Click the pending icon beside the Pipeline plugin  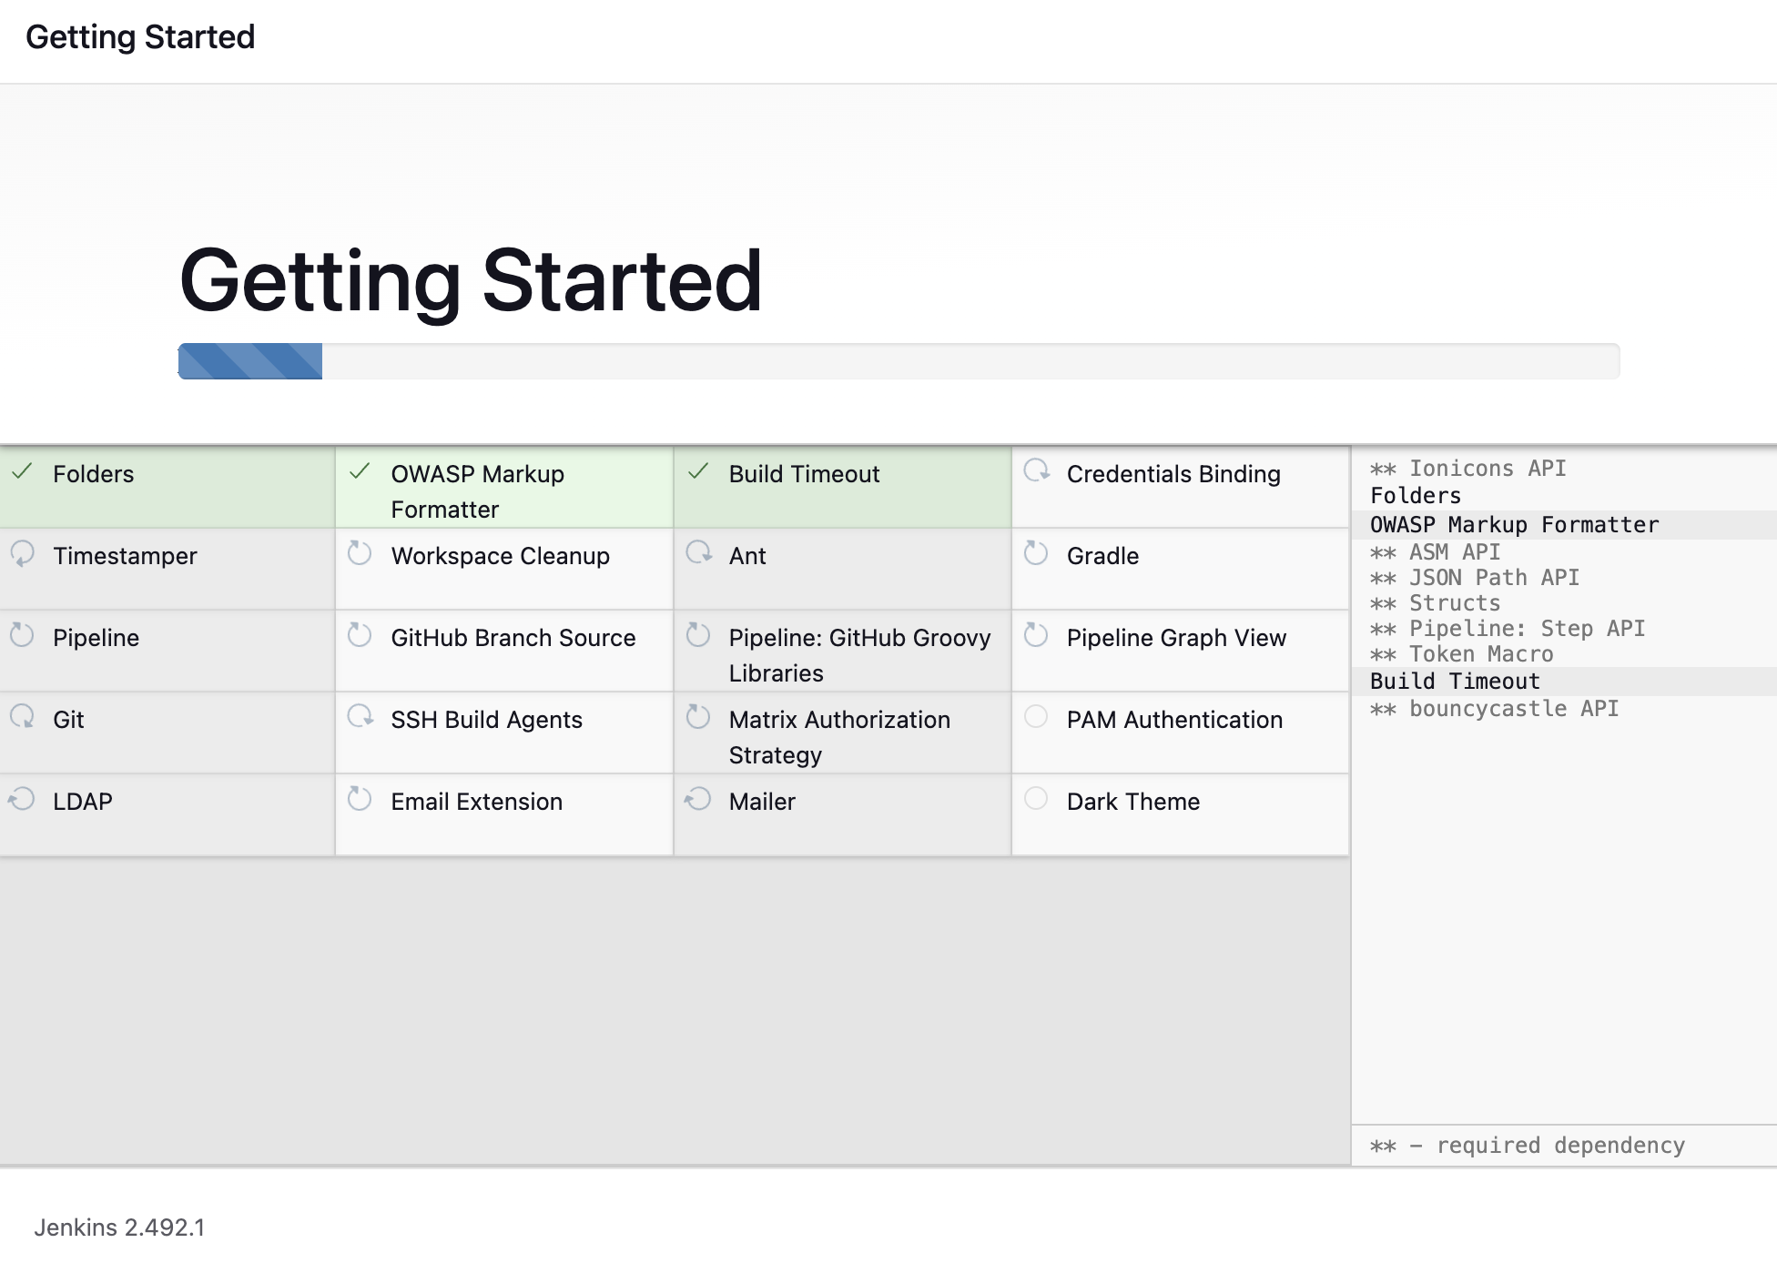click(x=23, y=634)
